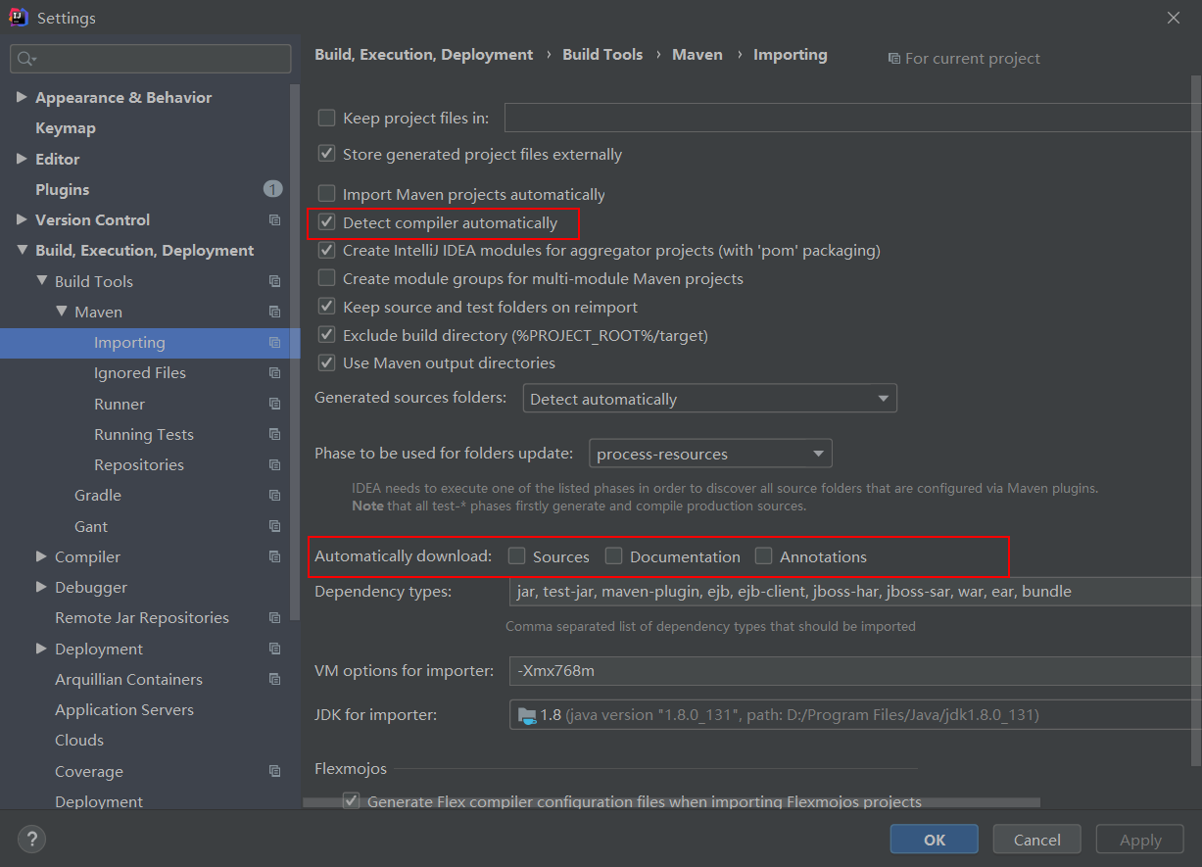Collapse the Build Tools node
This screenshot has height=867, width=1202.
(41, 281)
